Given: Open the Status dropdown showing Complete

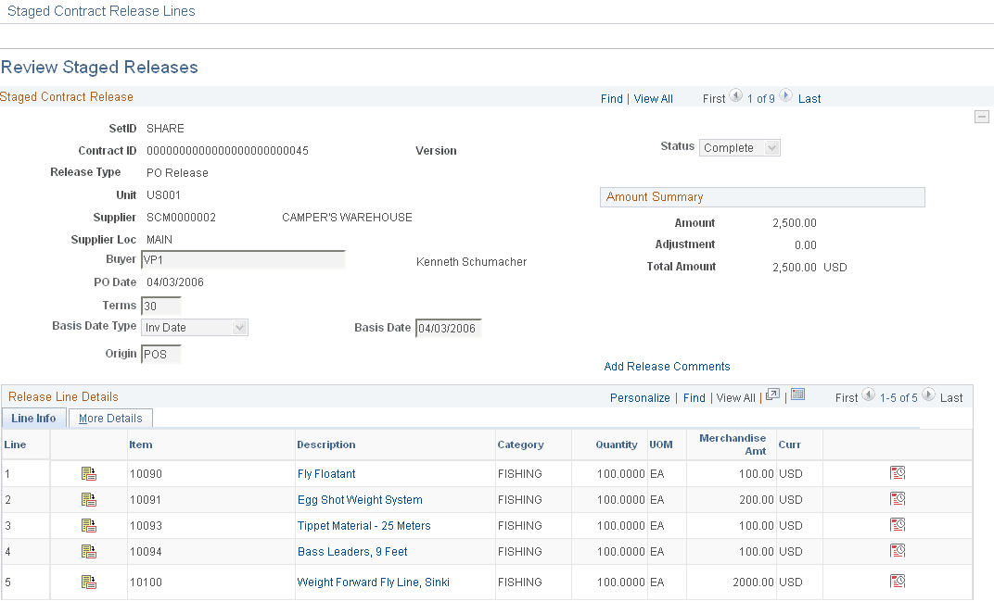Looking at the screenshot, I should click(739, 146).
